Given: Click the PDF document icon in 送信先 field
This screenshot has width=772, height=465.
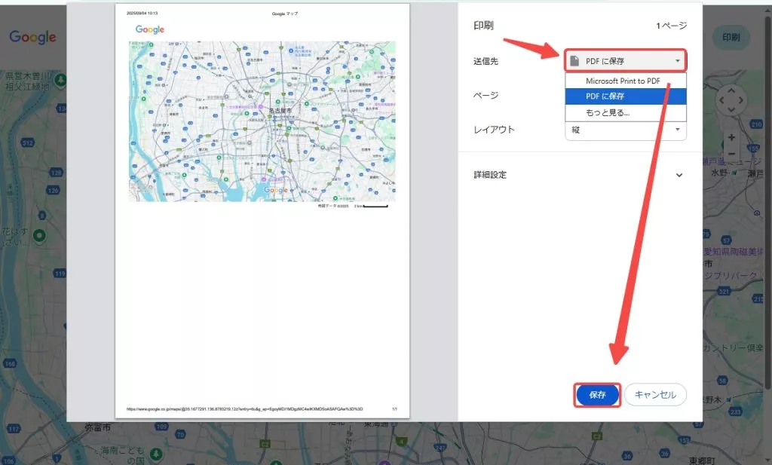Looking at the screenshot, I should click(574, 61).
